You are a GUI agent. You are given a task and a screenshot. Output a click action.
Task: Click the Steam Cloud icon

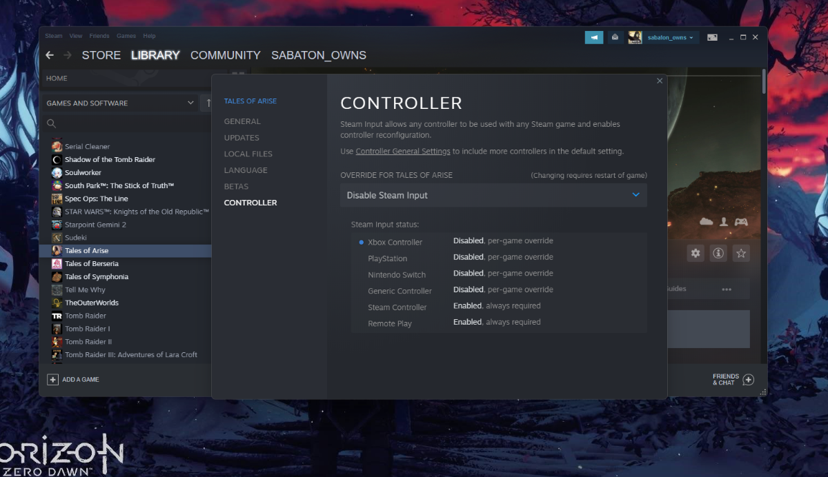coord(706,222)
